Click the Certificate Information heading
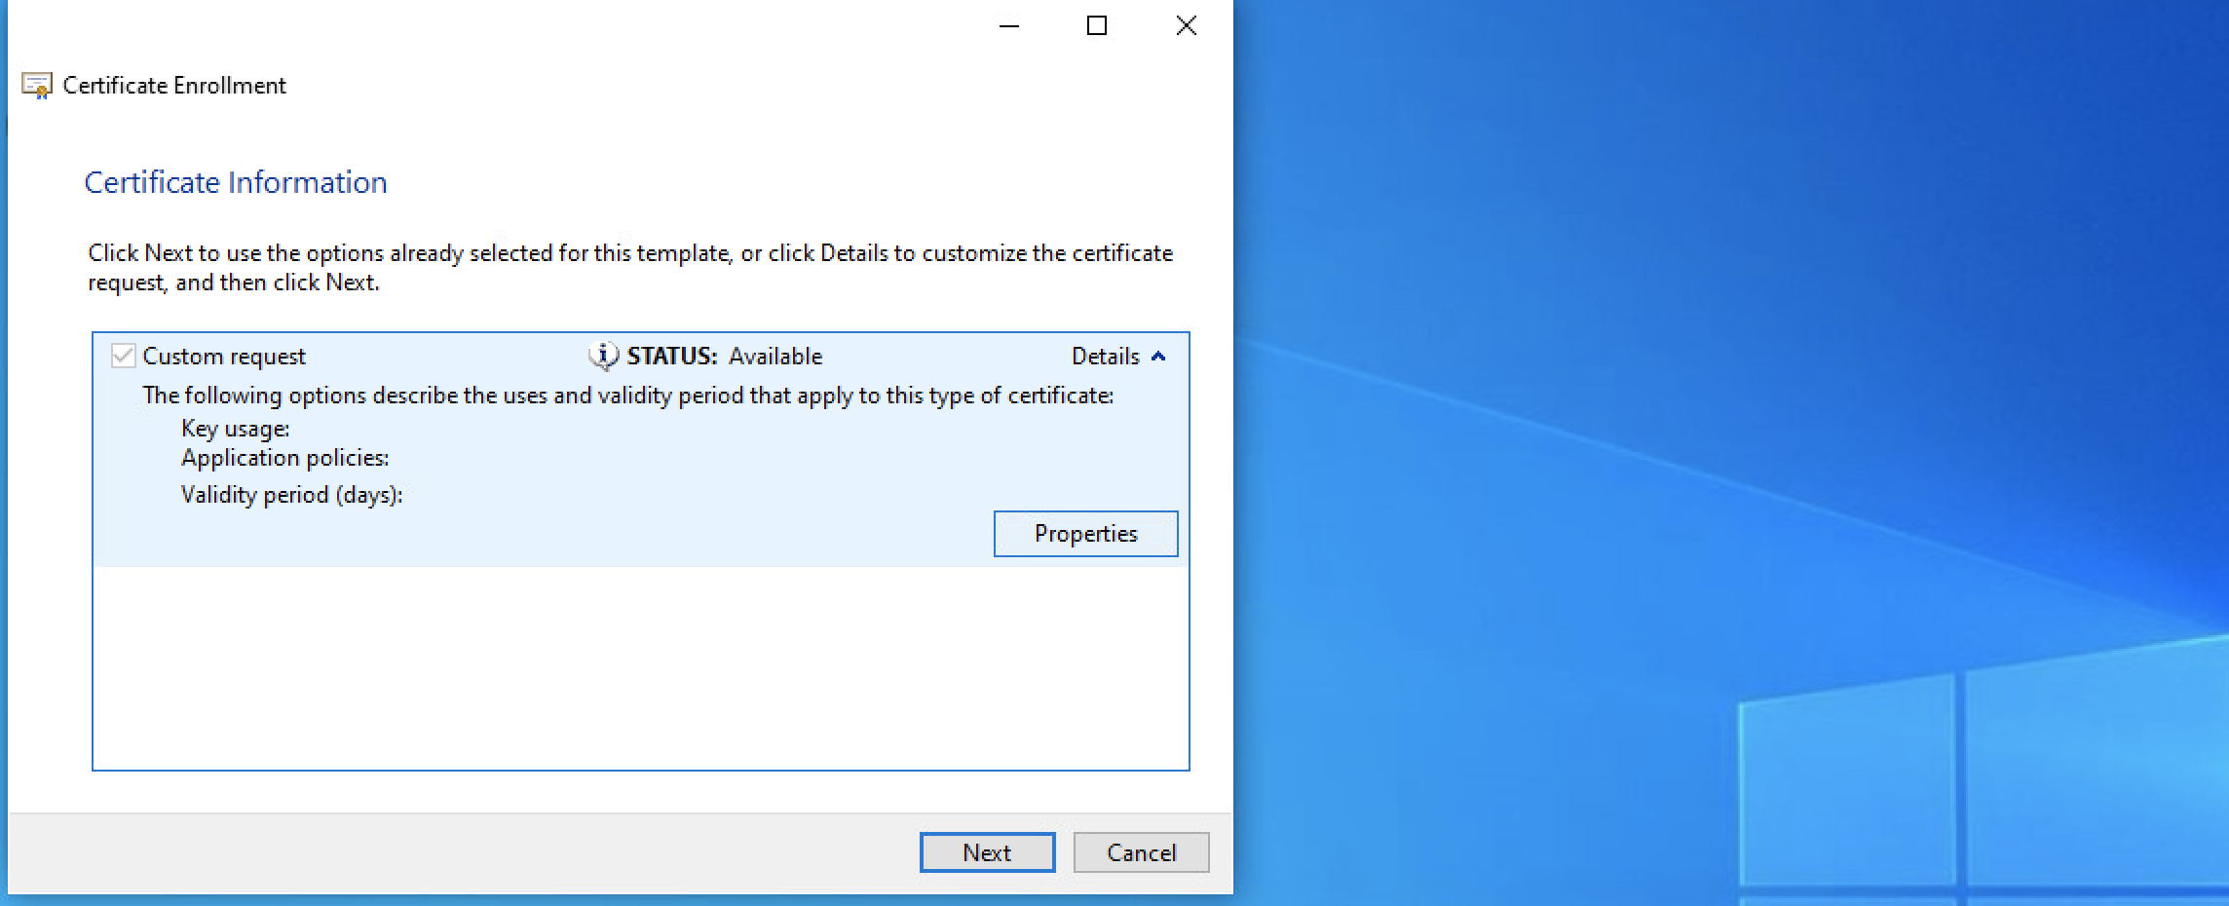Viewport: 2229px width, 906px height. [236, 182]
